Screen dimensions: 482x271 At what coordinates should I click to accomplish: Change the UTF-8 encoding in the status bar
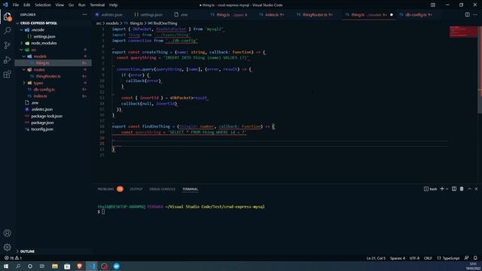coord(414,258)
